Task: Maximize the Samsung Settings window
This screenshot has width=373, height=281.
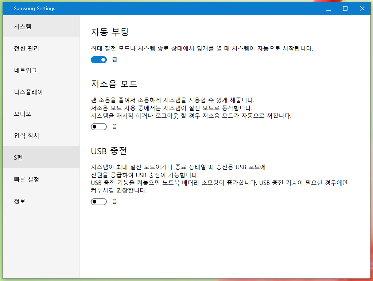Action: [345, 8]
